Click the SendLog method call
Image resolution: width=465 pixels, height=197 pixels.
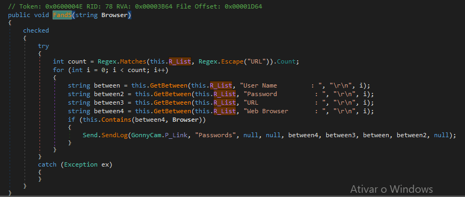(114, 135)
